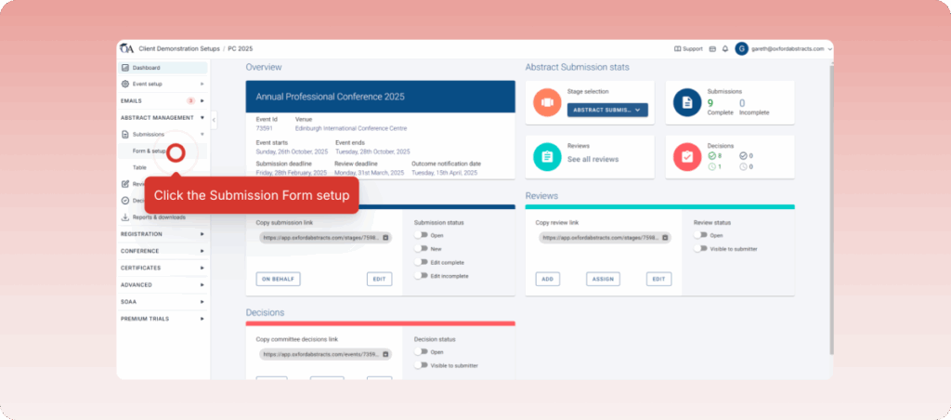Click the On Behalf button

coord(278,279)
